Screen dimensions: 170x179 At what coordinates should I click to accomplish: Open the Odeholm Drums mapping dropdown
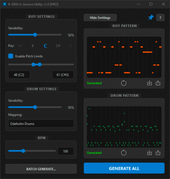(x=41, y=124)
